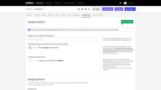Open Google Analytics admin page link

point(117,39)
